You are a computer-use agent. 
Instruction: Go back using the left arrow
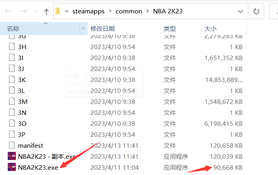[8, 11]
